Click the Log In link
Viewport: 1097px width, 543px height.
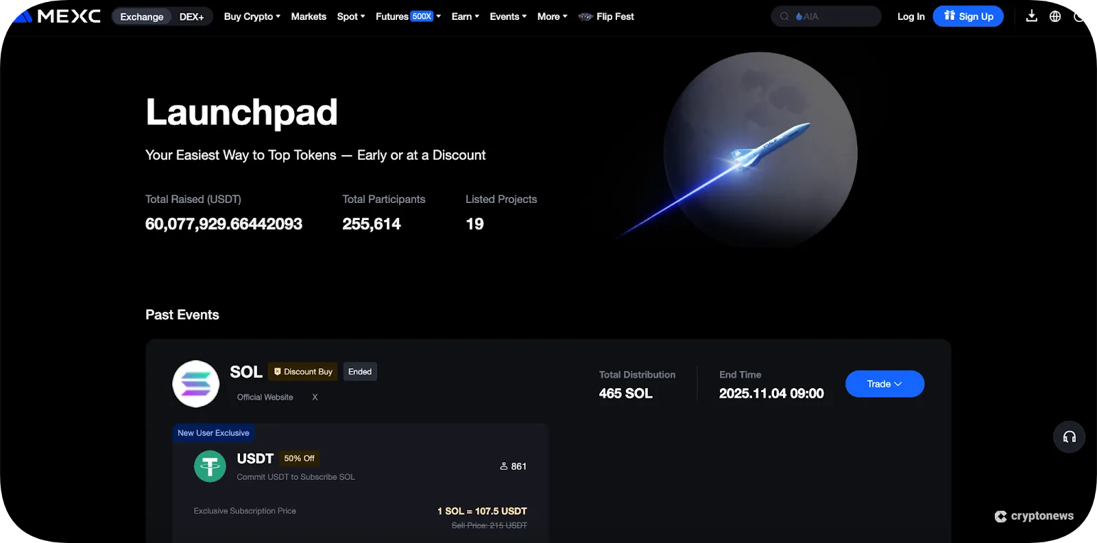pos(911,16)
